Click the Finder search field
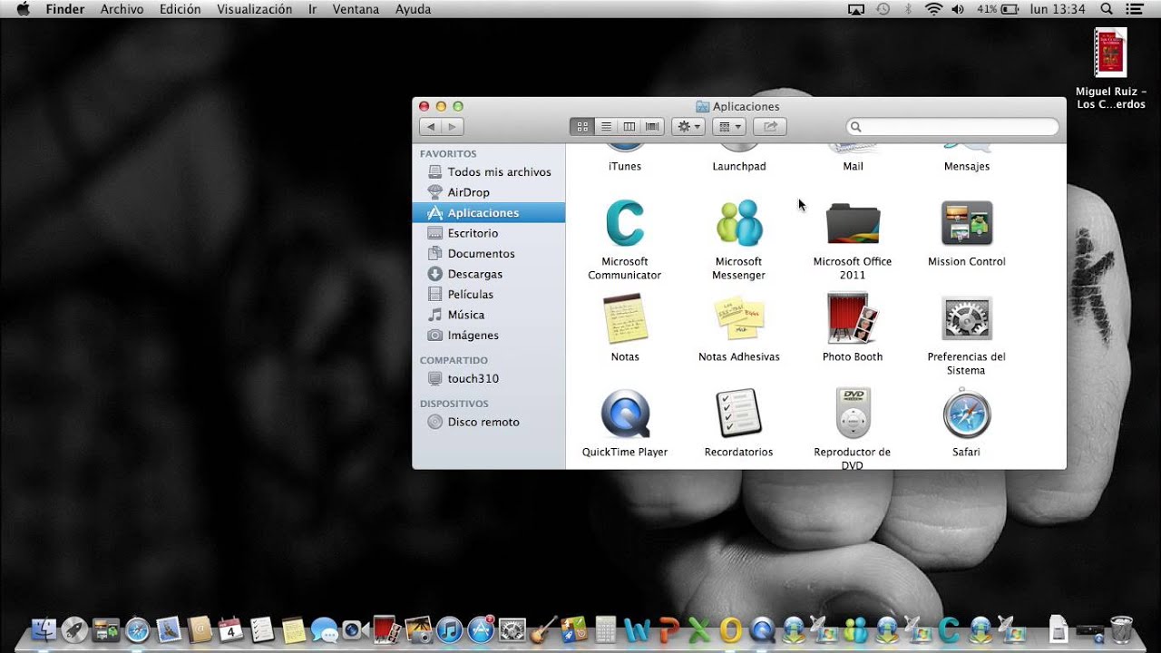The image size is (1161, 653). 952,127
